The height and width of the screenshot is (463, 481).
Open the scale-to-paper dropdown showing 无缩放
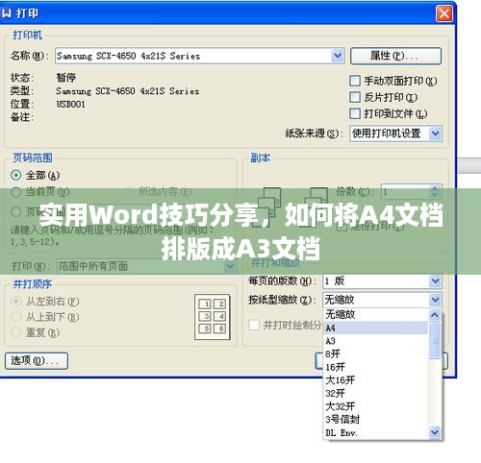tap(435, 300)
